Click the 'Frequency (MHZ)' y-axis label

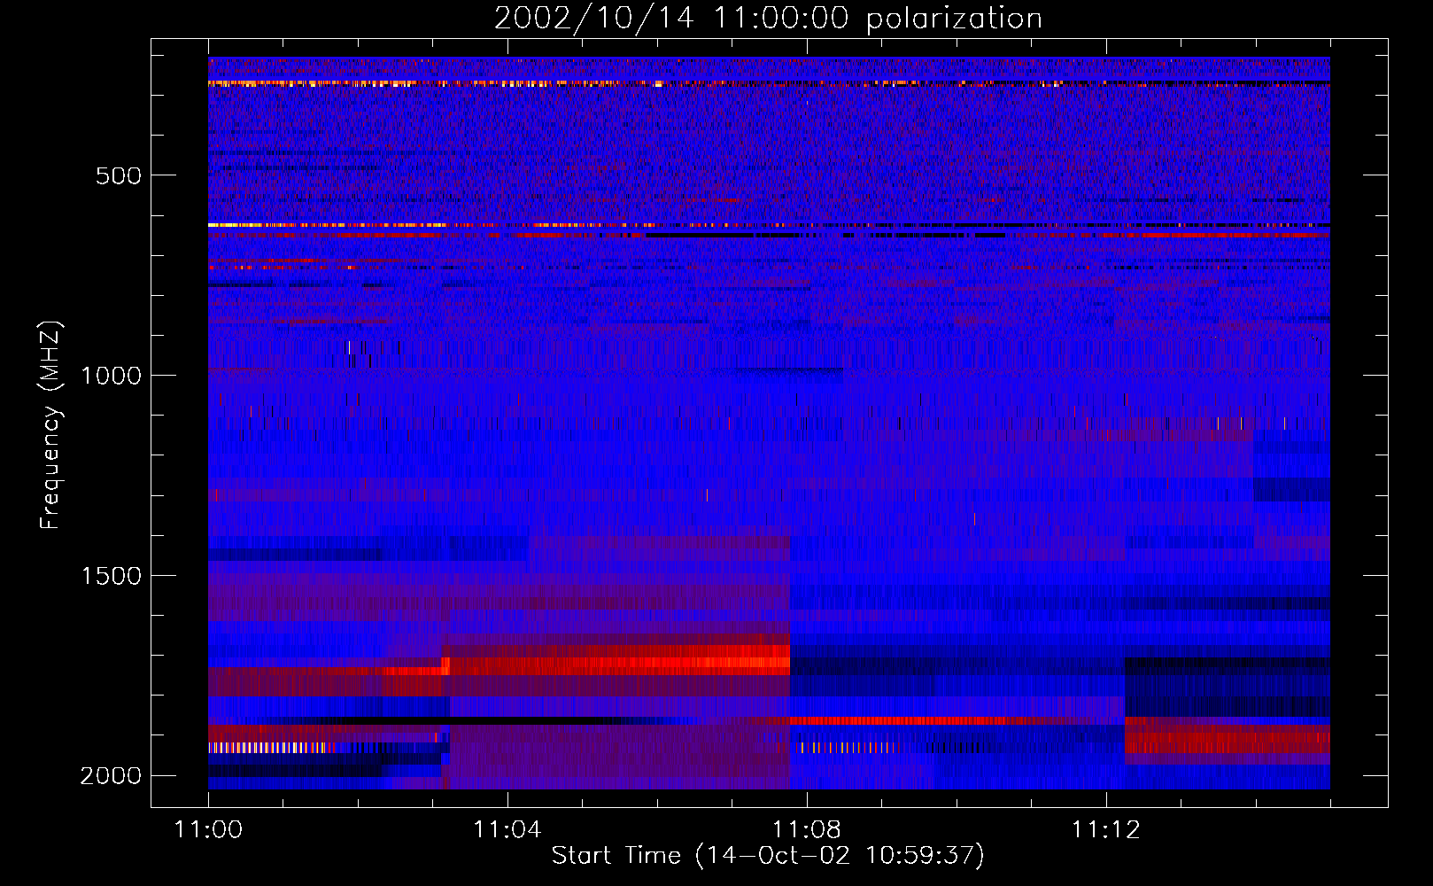(50, 426)
